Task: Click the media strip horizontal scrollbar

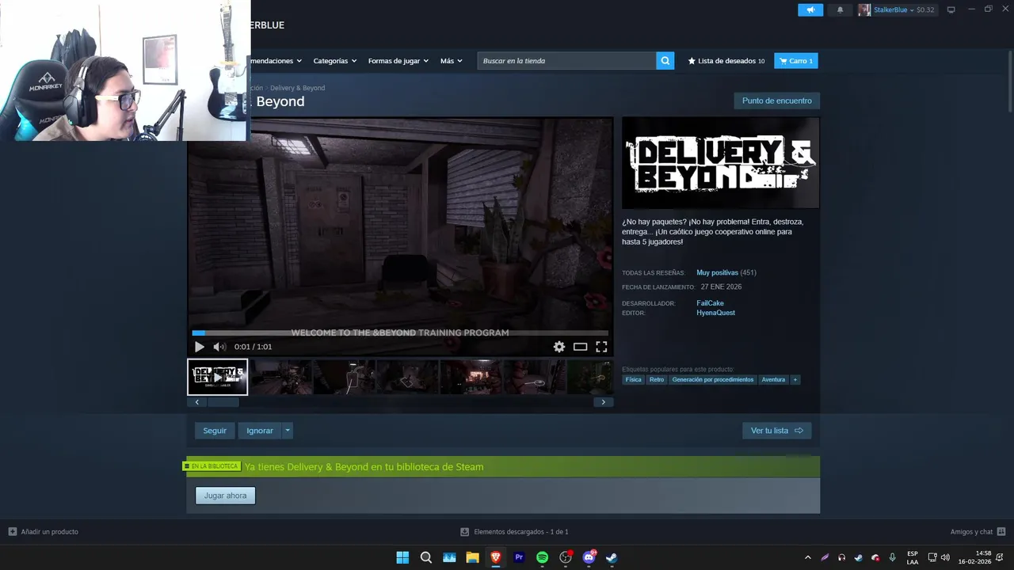Action: point(400,402)
